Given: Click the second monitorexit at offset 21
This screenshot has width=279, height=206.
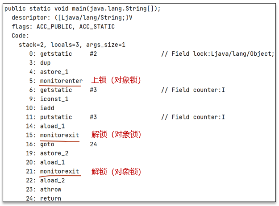Looking at the screenshot, I should 59,171.
